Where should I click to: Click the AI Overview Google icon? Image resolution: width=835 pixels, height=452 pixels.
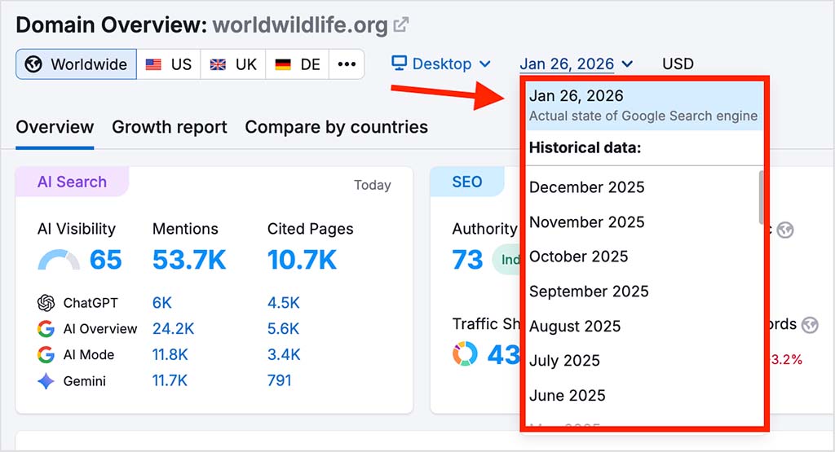tap(46, 329)
